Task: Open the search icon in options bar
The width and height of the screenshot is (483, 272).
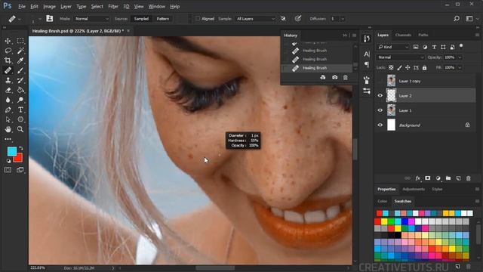Action: point(457,19)
